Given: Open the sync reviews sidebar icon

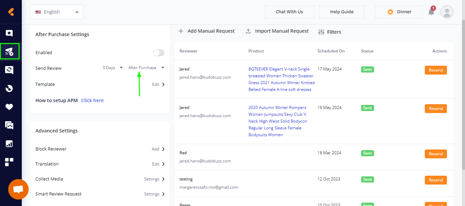Looking at the screenshot, I should pyautogui.click(x=9, y=70).
